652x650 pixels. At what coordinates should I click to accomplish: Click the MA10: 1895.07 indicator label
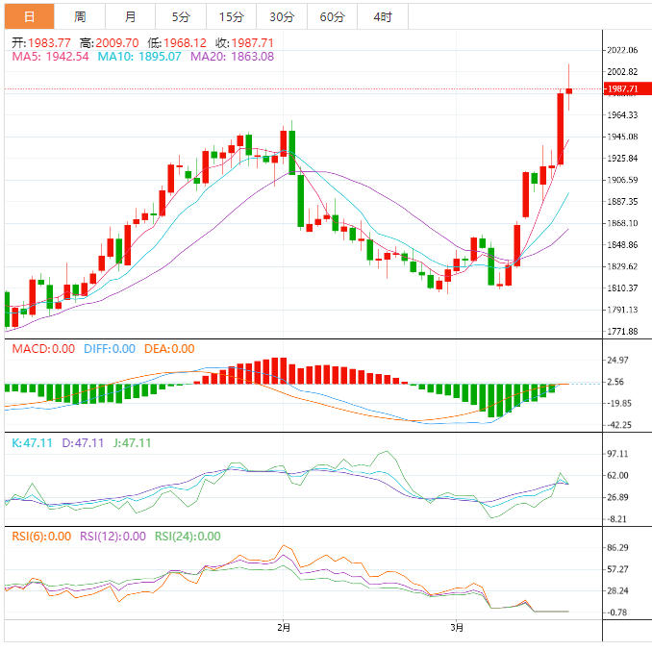click(139, 57)
